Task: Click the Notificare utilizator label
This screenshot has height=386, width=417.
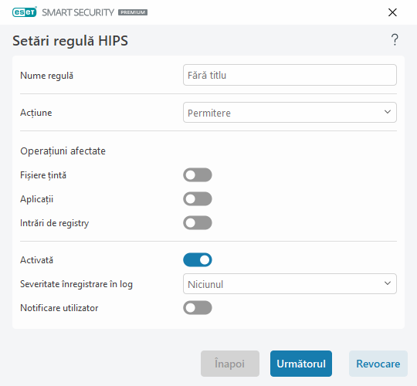Action: 59,308
